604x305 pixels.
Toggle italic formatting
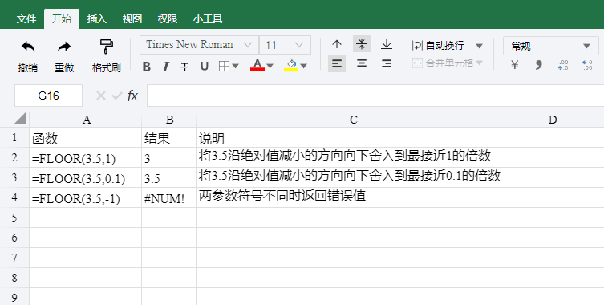[x=165, y=67]
